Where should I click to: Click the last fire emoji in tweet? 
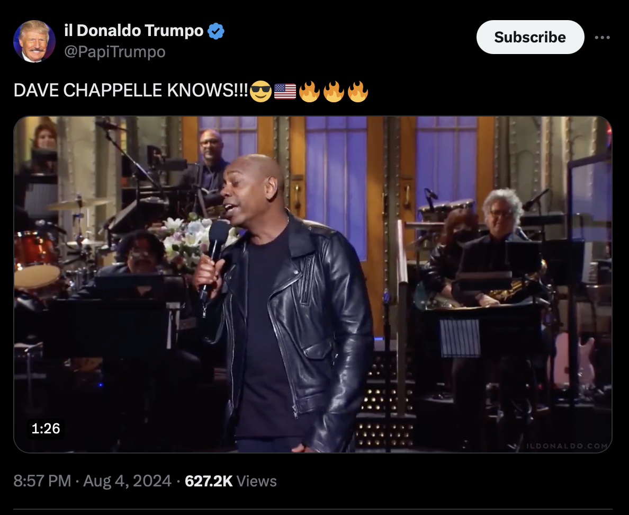(x=358, y=91)
